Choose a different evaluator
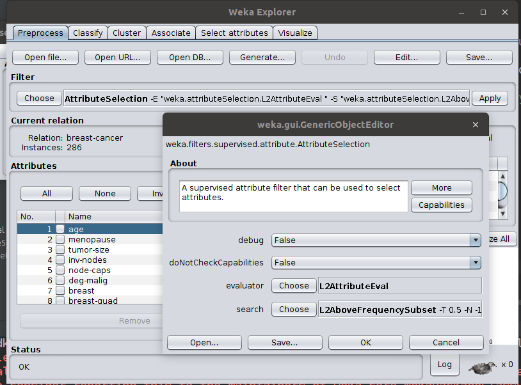This screenshot has height=385, width=521. (294, 286)
